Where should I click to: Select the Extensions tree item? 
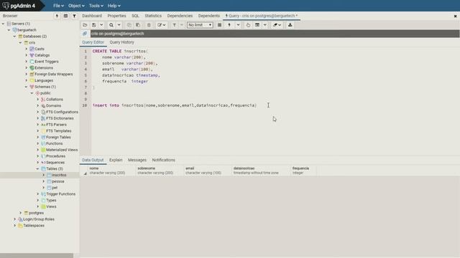(44, 68)
